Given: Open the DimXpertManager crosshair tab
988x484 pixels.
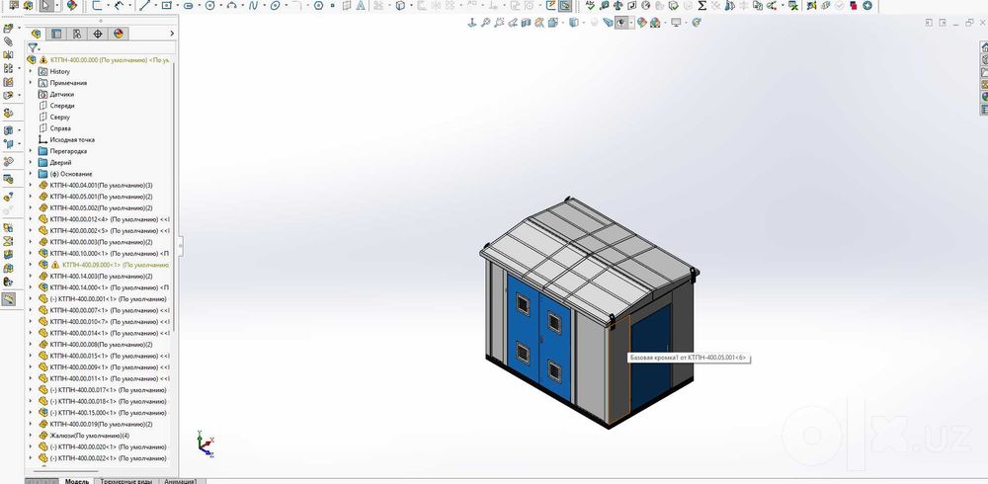Looking at the screenshot, I should tap(98, 34).
